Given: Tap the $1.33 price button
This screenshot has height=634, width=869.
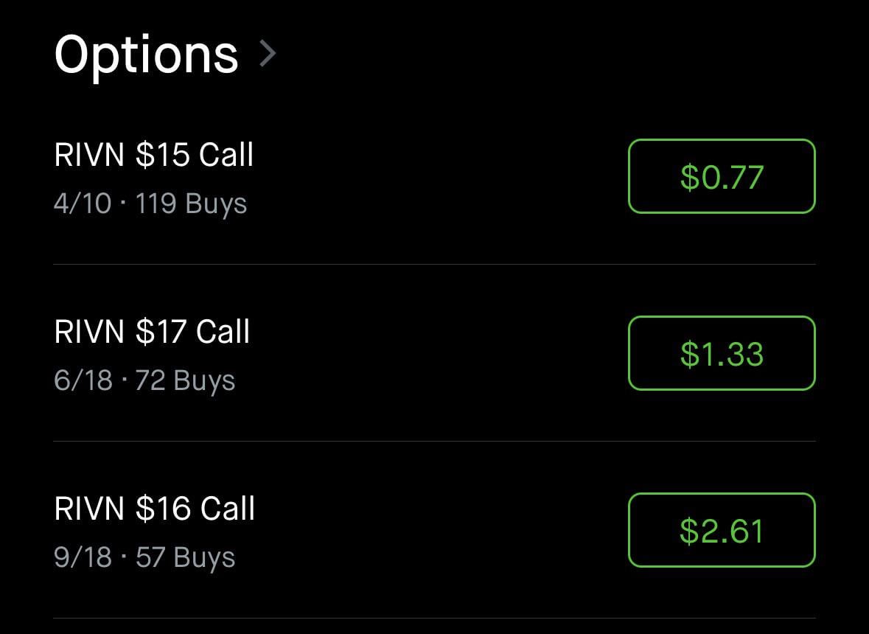Looking at the screenshot, I should click(722, 354).
